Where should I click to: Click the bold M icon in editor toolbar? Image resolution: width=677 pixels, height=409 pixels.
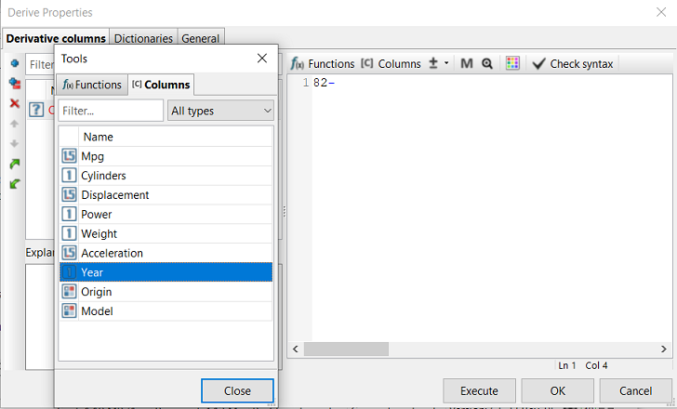467,64
